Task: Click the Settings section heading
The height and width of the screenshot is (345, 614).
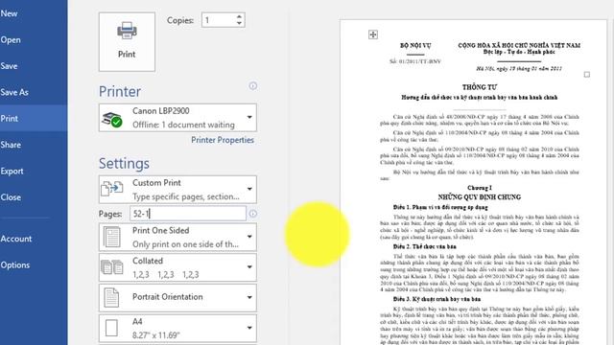Action: (124, 164)
